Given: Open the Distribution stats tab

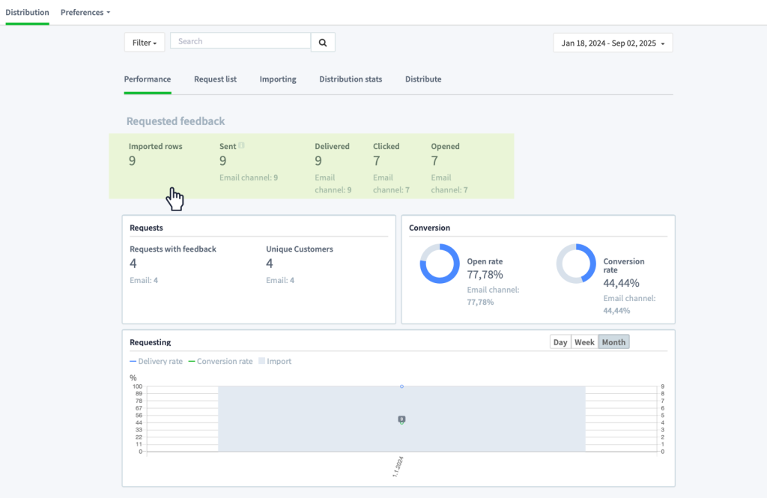Looking at the screenshot, I should pos(351,79).
